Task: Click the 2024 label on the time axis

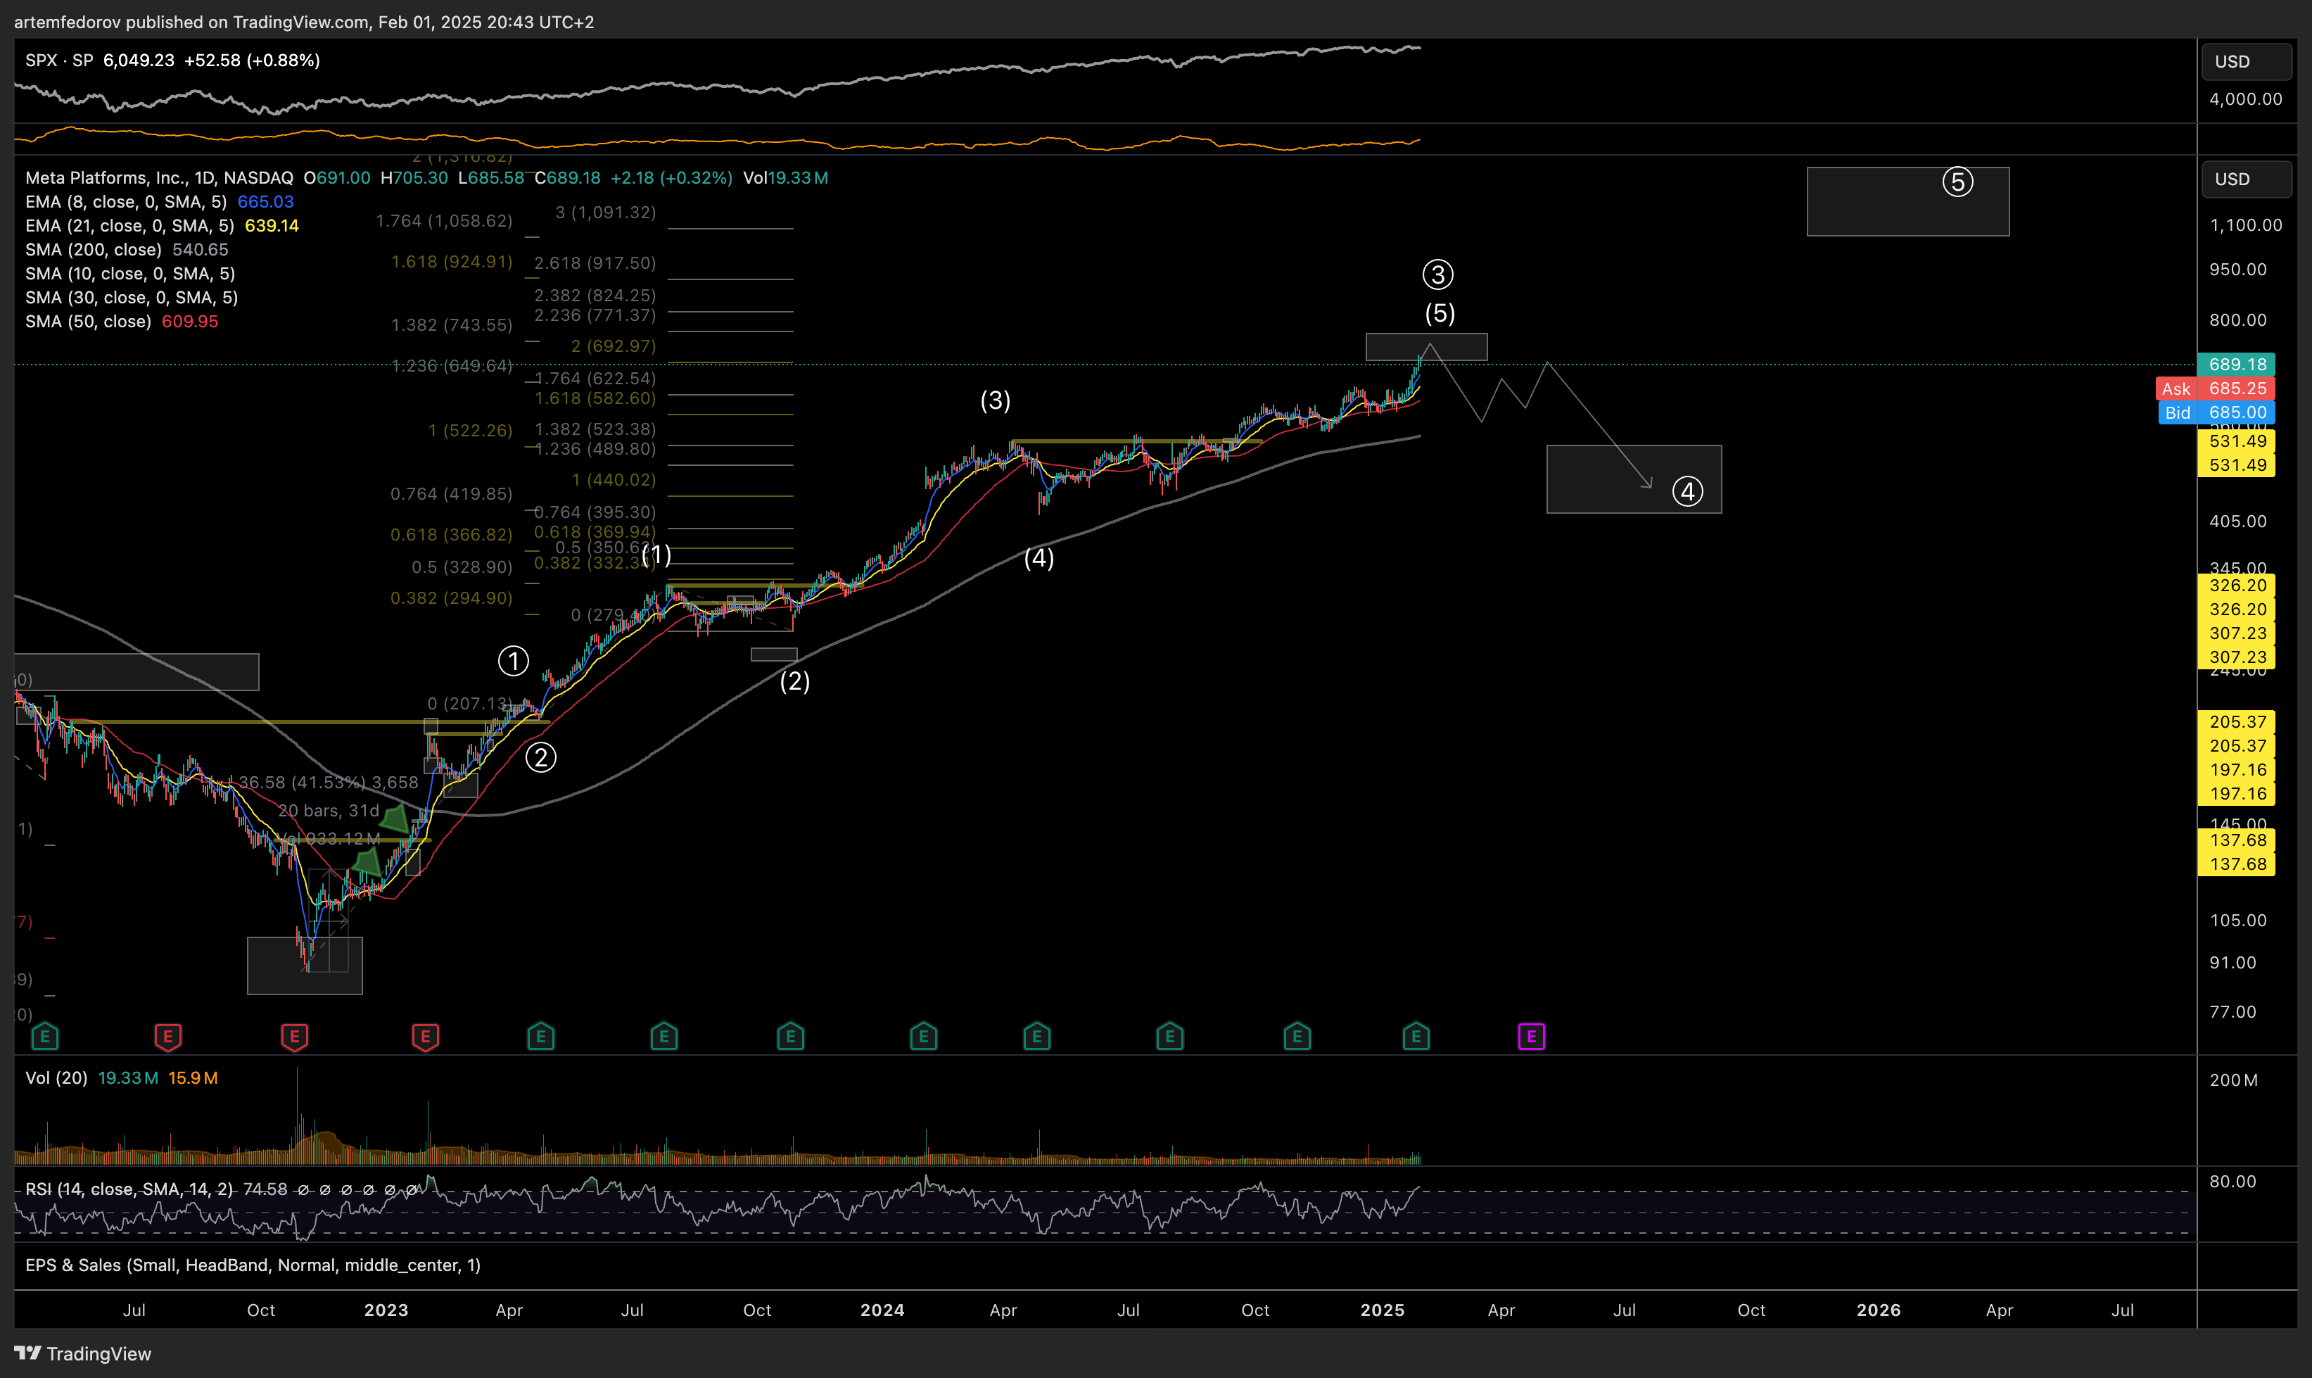Action: (882, 1310)
